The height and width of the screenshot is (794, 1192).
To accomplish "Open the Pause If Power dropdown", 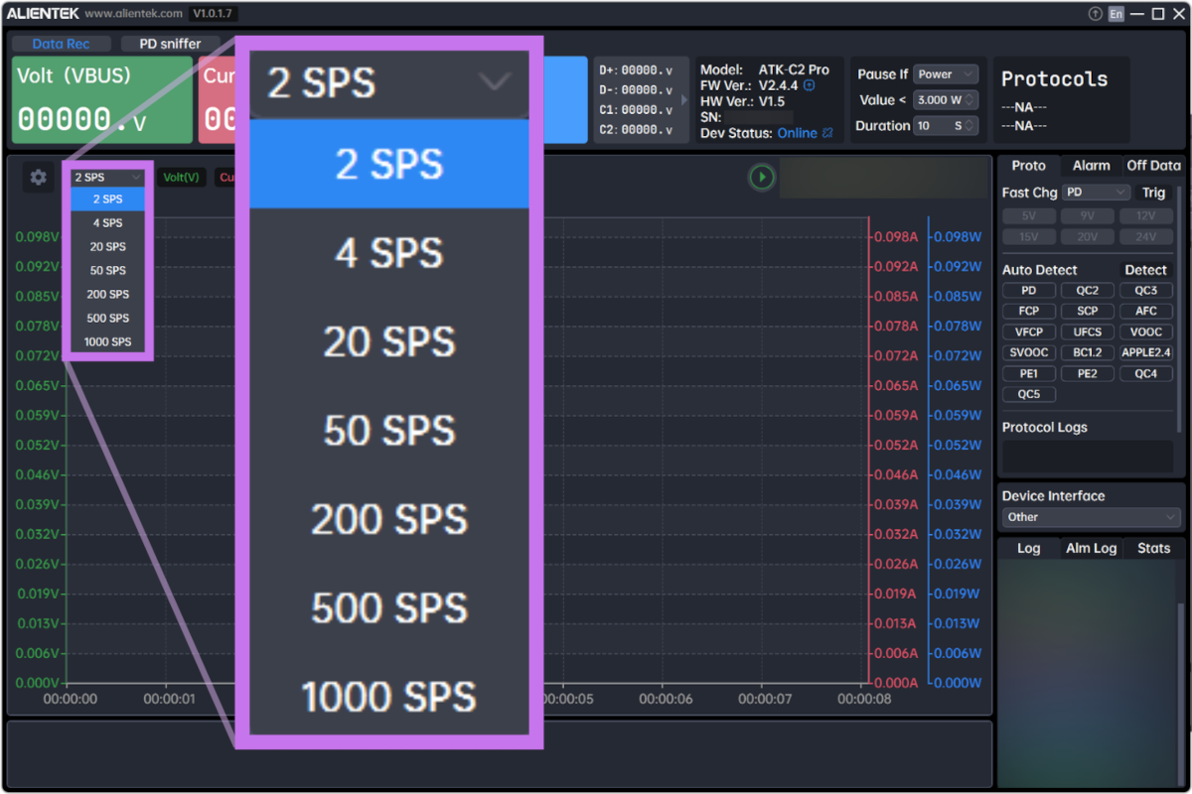I will pyautogui.click(x=946, y=74).
